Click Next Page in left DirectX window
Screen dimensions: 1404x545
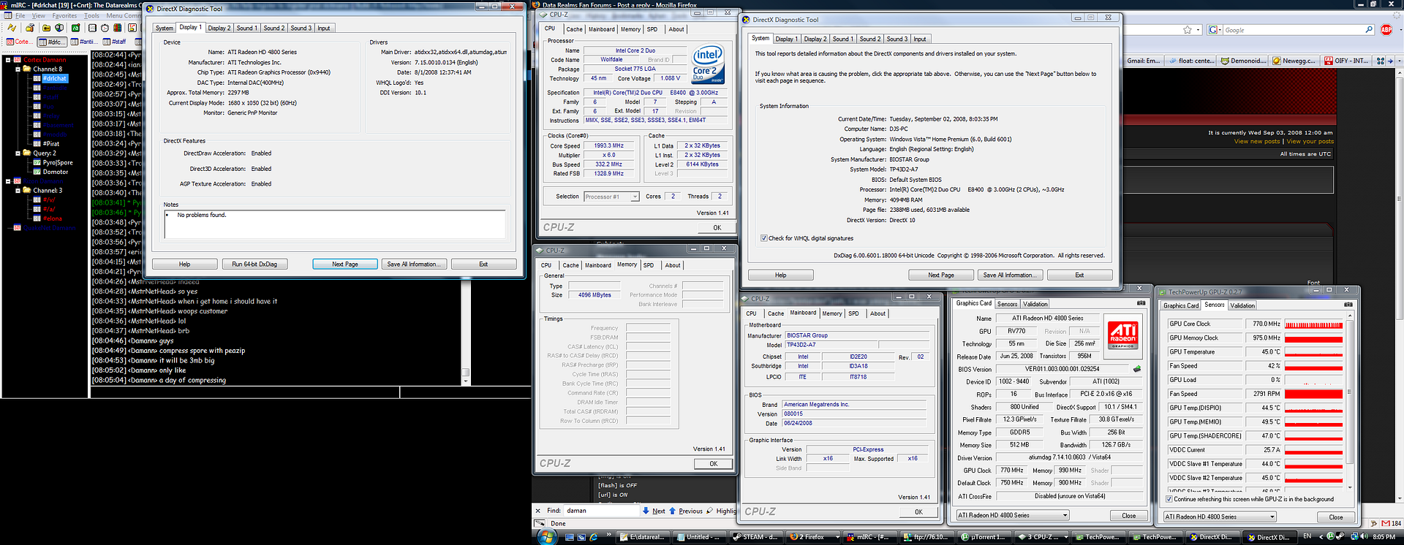[x=345, y=264]
